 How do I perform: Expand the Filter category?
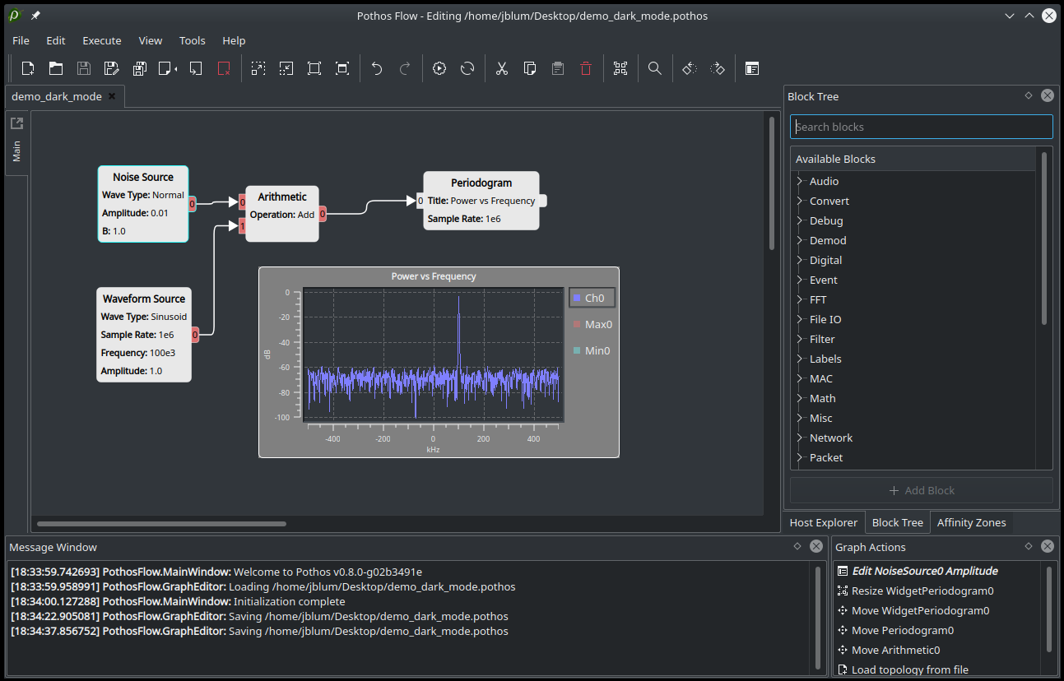pos(800,339)
